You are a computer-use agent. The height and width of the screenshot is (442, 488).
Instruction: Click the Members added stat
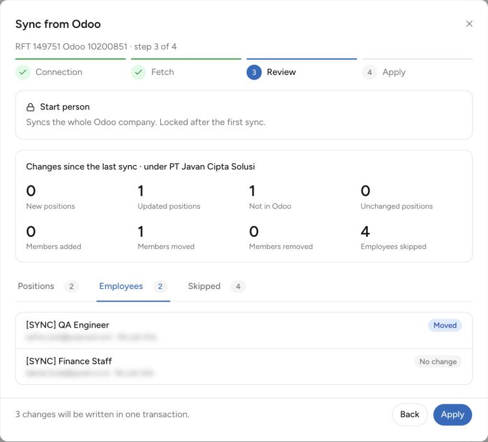tap(53, 238)
